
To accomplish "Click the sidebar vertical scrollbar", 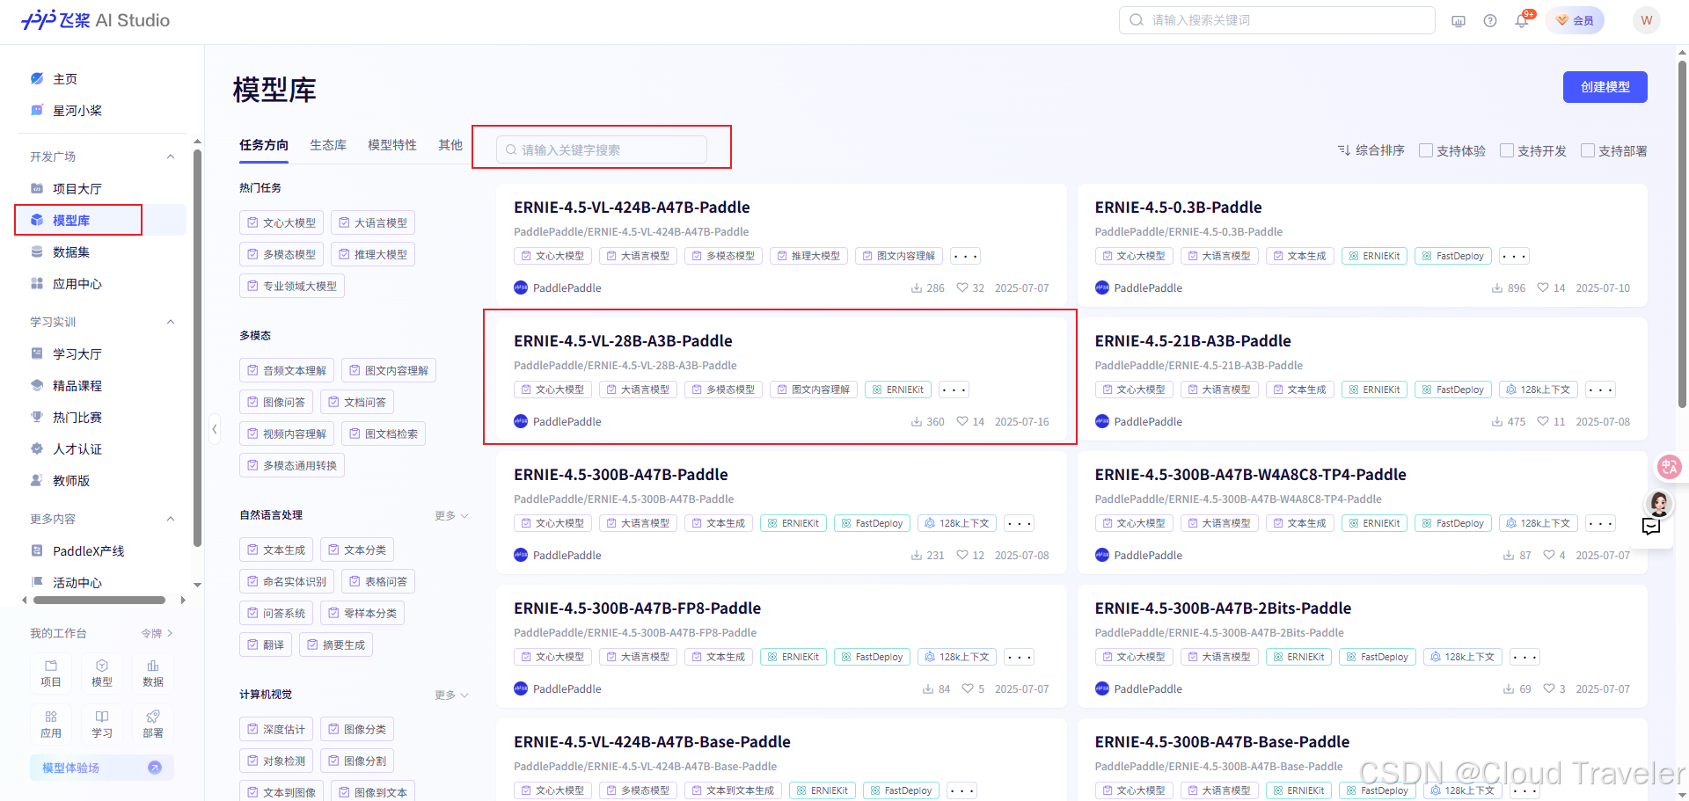I will (x=197, y=347).
